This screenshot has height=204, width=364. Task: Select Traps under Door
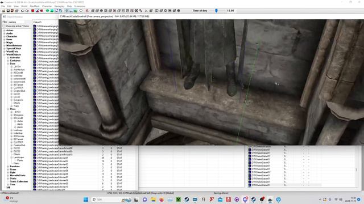(x=16, y=106)
